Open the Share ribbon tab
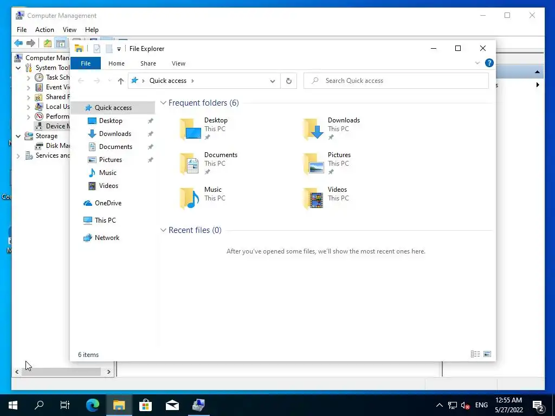Screen dimensions: 555x416 148,63
